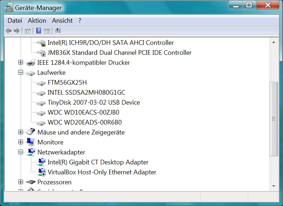
Task: Click the vertical scrollbar thumb
Action: [x=274, y=119]
